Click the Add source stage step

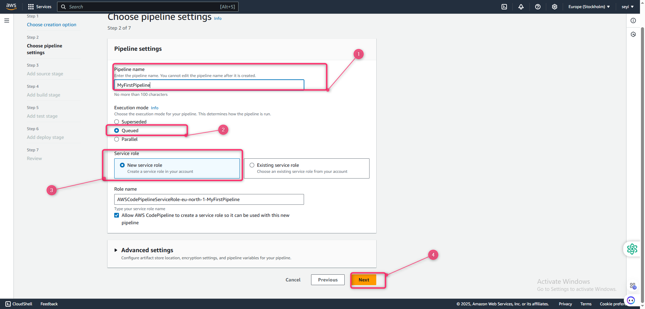45,74
